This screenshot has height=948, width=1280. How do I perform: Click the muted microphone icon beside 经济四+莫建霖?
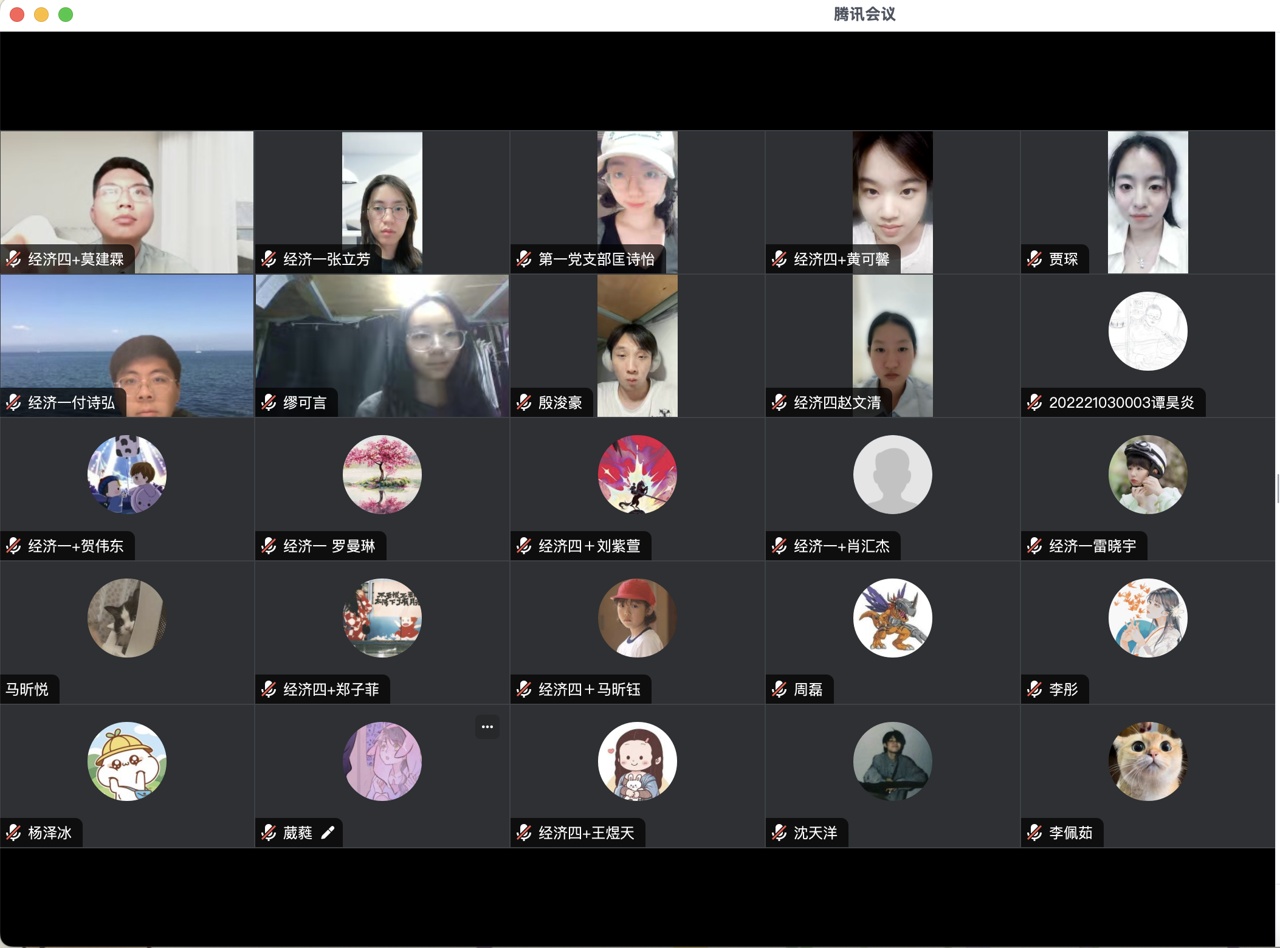click(x=13, y=259)
